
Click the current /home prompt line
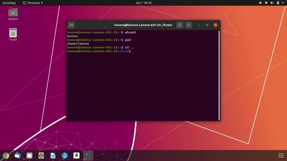pyautogui.click(x=99, y=51)
